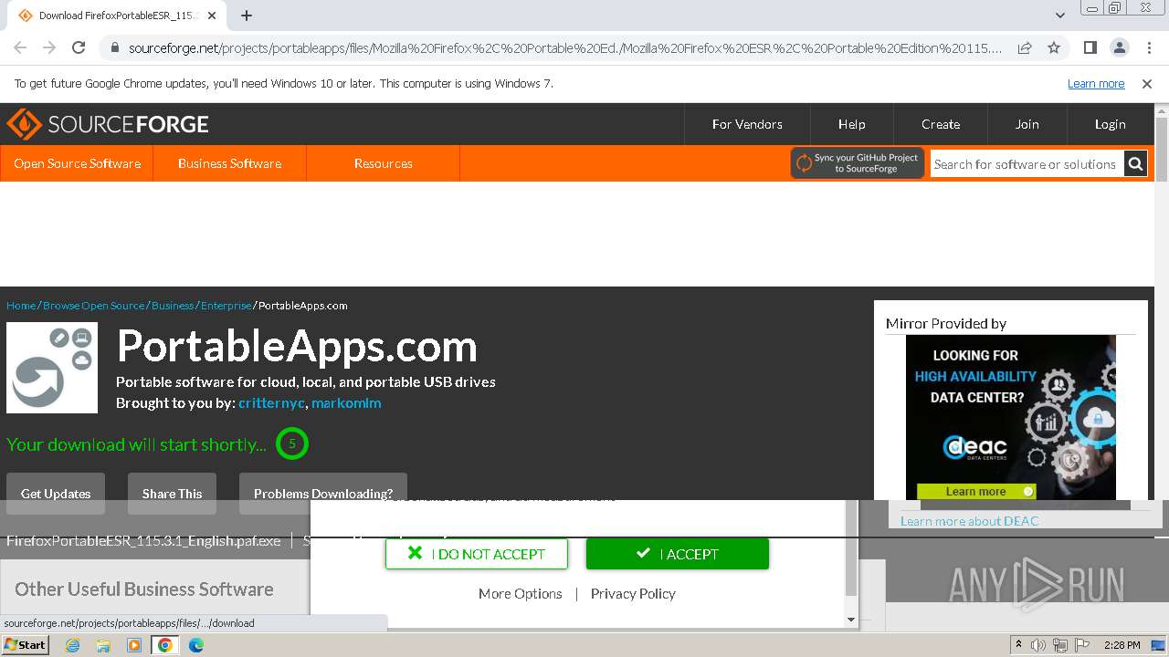This screenshot has width=1169, height=657.
Task: Open critternyc profile link
Action: 271,402
